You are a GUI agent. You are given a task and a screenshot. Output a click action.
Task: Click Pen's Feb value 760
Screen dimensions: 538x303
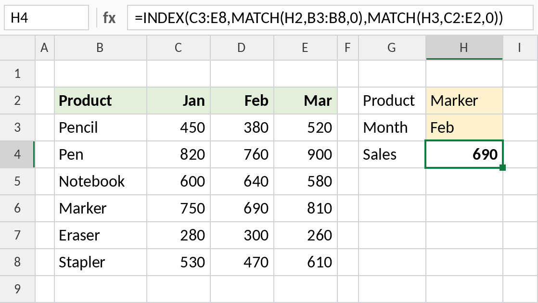[x=242, y=154]
